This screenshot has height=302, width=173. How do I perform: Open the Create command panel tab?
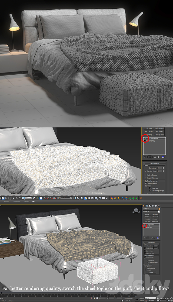tap(144, 206)
